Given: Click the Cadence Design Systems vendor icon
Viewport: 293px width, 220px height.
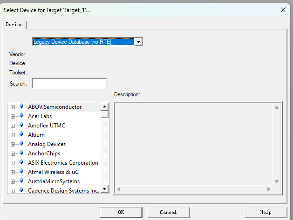Looking at the screenshot, I should click(21, 190).
